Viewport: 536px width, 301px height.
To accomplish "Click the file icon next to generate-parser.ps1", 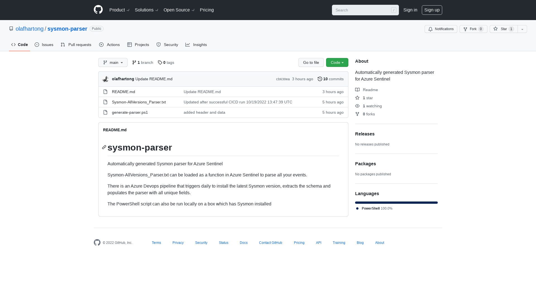I will 105,112.
